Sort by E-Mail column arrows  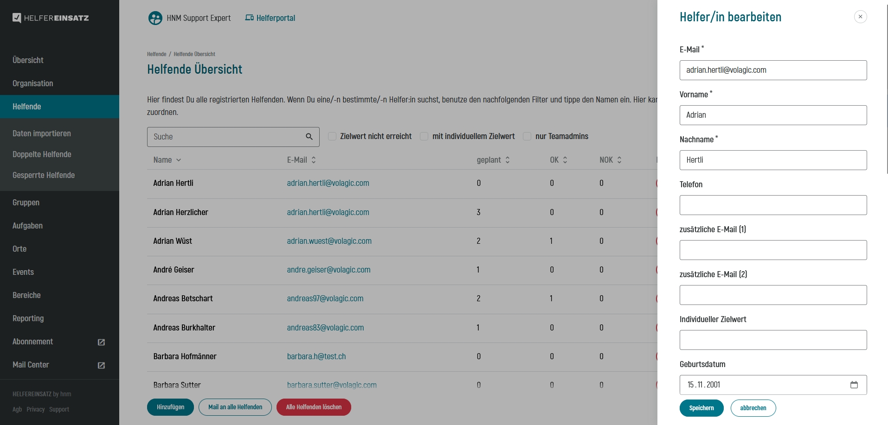[x=314, y=160]
